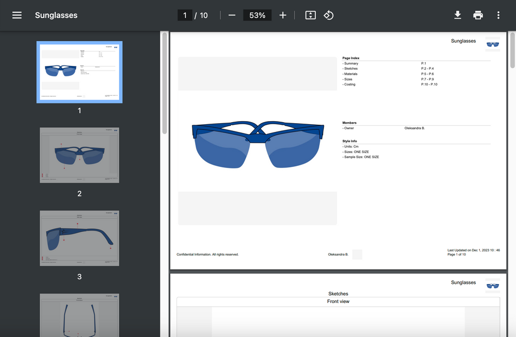
Task: Zoom out using the minus icon
Action: pyautogui.click(x=232, y=15)
